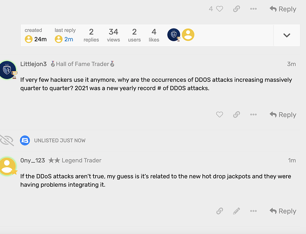Open the Littlejon3 username link
This screenshot has height=234, width=306.
pyautogui.click(x=34, y=64)
